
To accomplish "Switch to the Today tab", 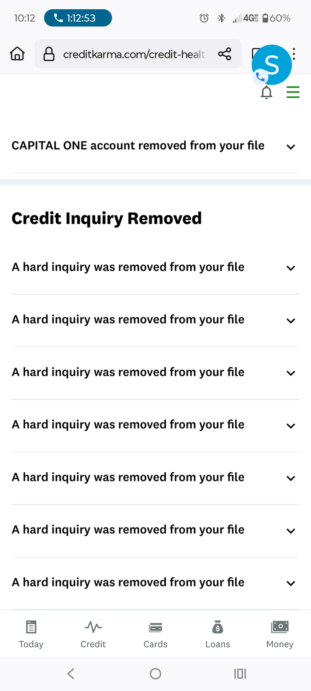I will [31, 634].
